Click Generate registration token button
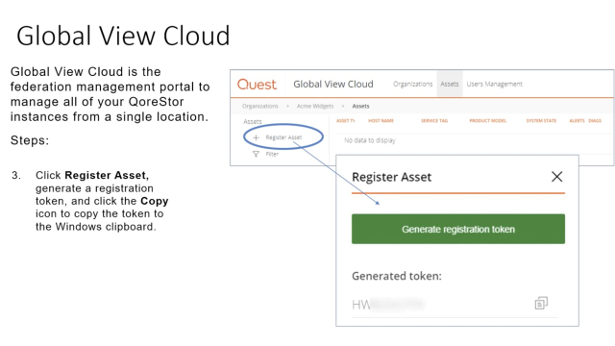Screen dimensions: 615x346 tap(458, 229)
